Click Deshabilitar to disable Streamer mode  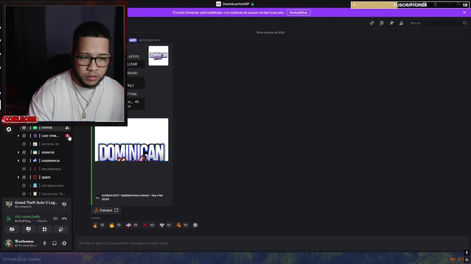pos(298,12)
